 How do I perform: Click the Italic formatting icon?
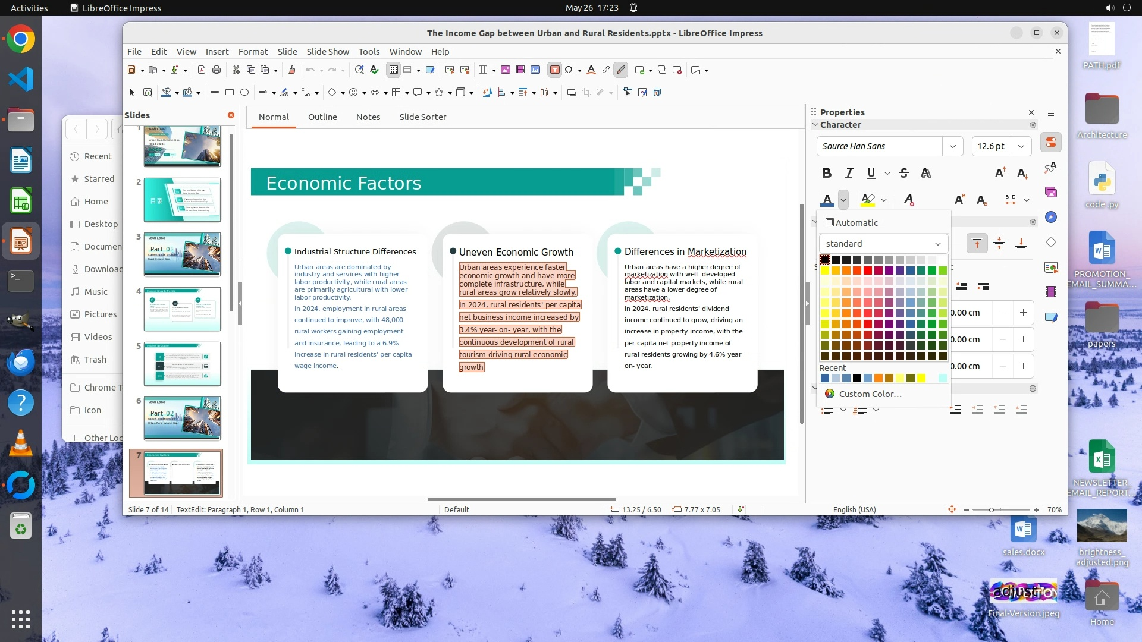coord(849,173)
